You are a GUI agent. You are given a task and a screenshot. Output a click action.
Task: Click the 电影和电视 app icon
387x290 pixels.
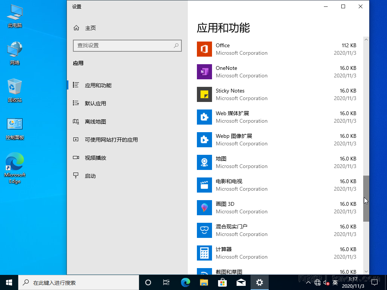click(204, 185)
